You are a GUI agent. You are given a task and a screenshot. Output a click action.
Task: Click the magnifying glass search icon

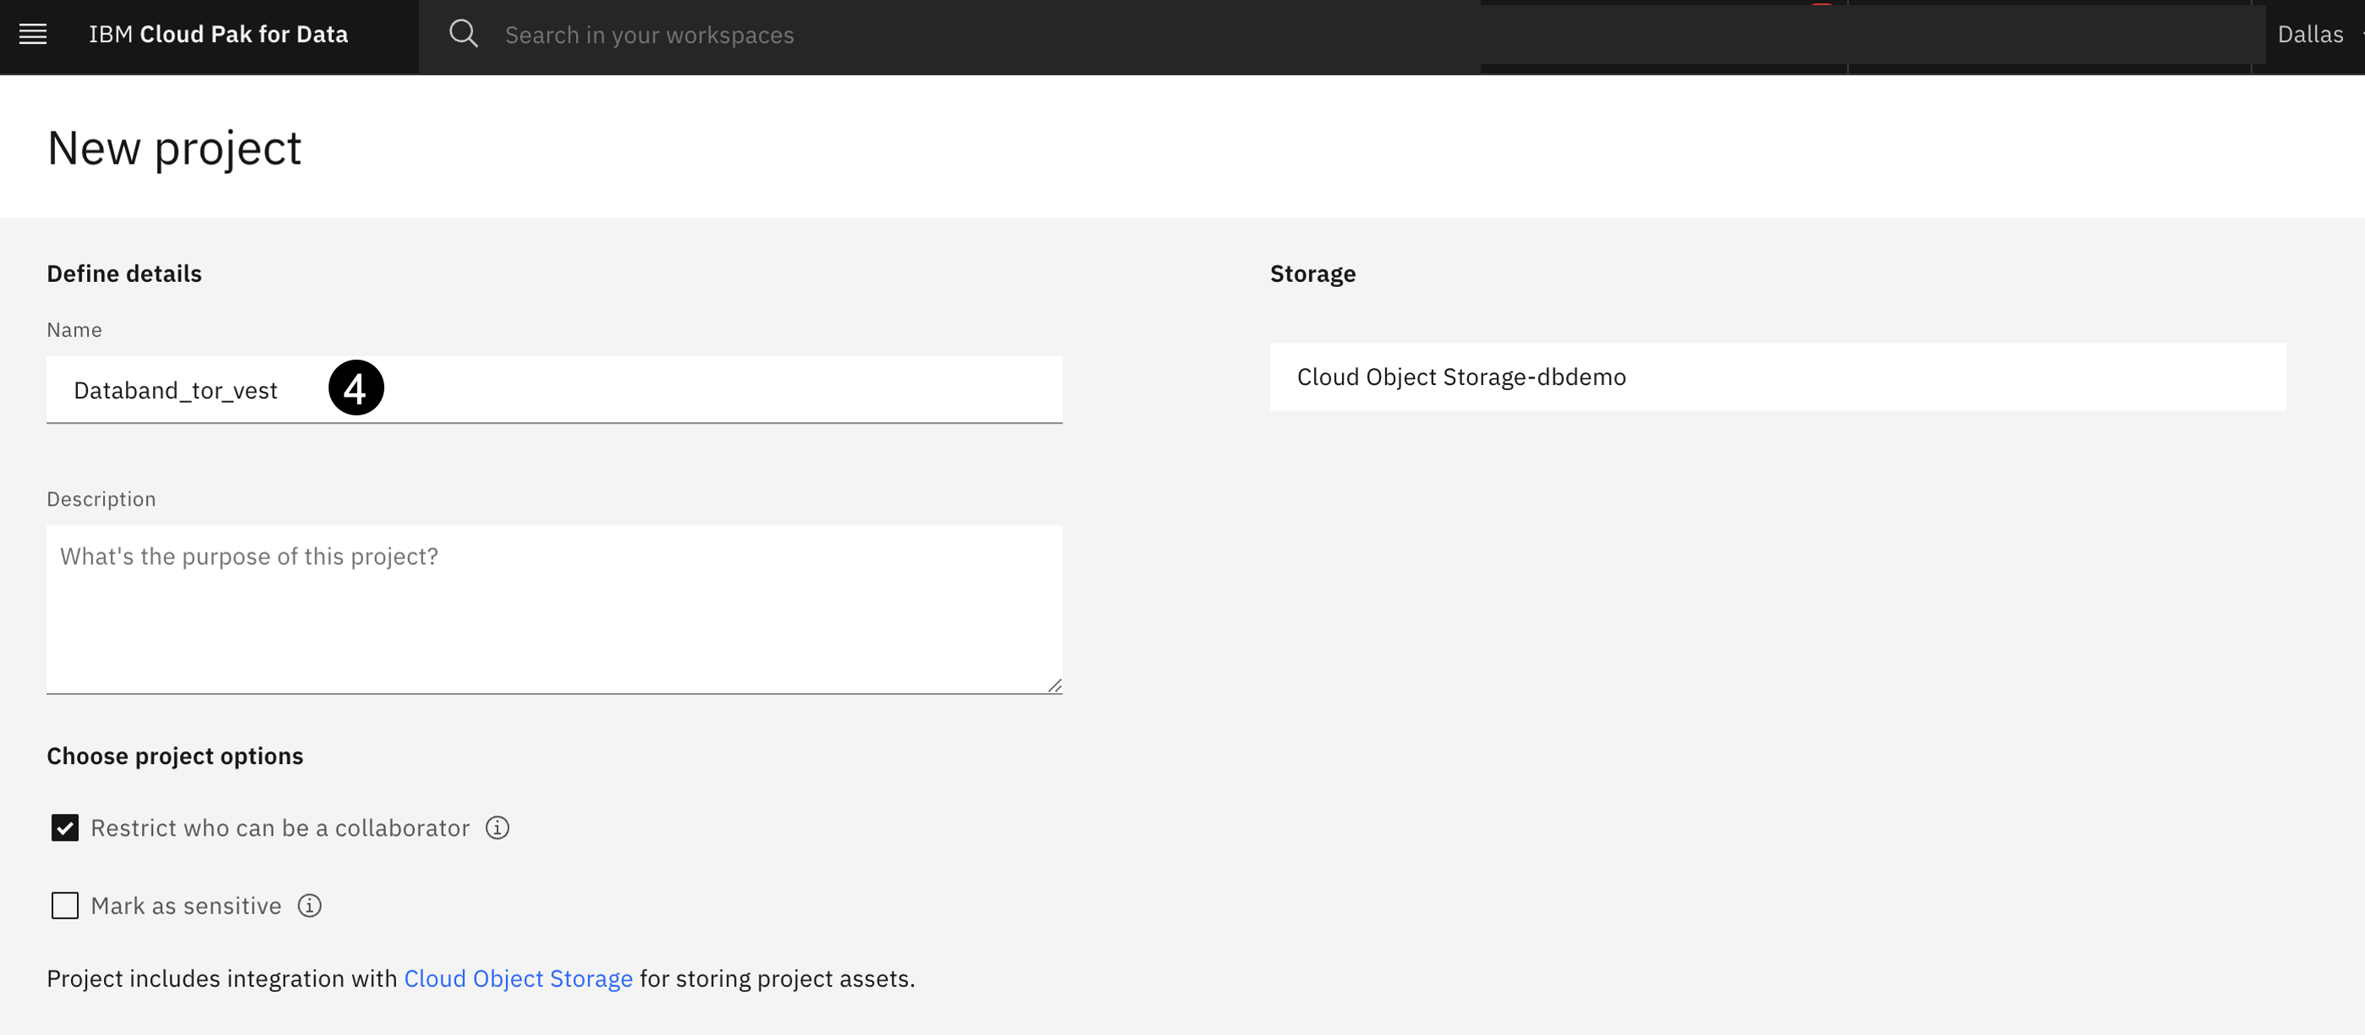[464, 35]
